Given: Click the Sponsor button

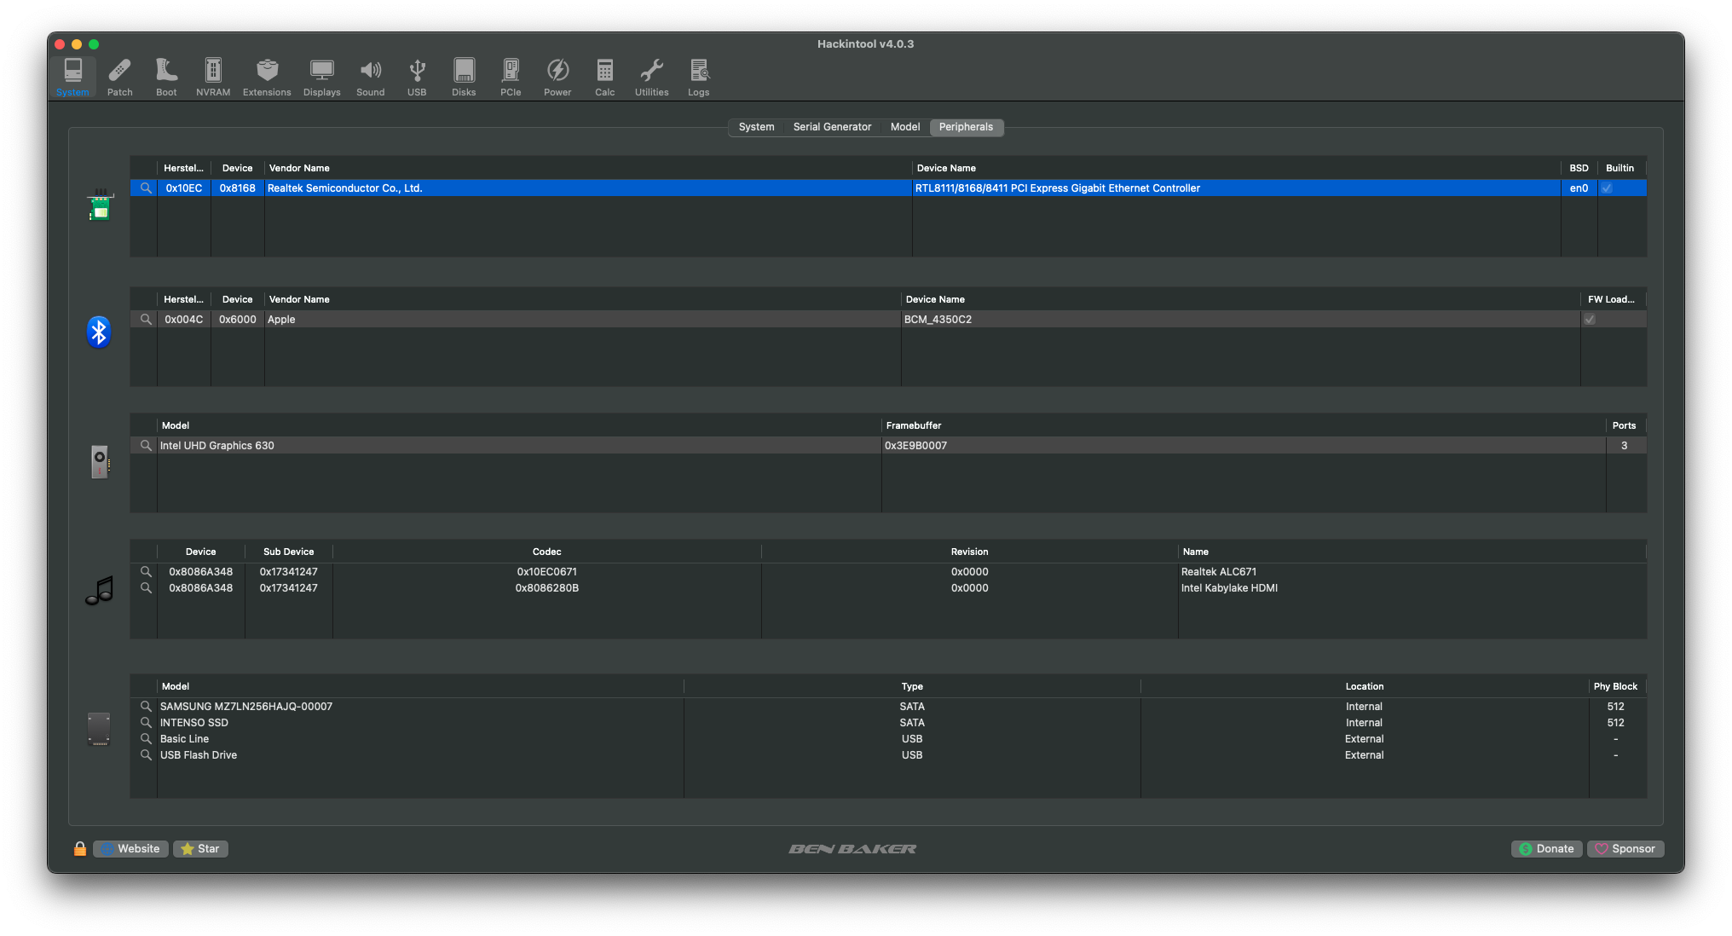Looking at the screenshot, I should 1625,849.
